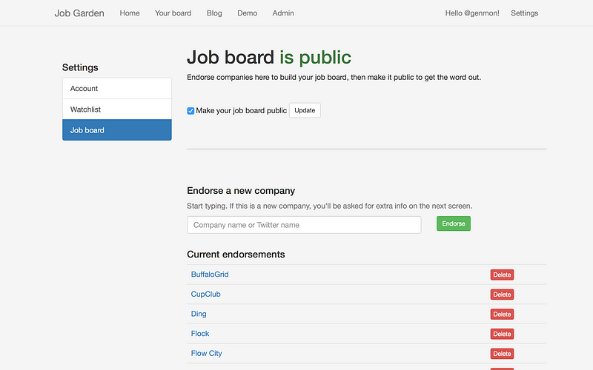Screen dimensions: 593x370
Task: Switch to the Watchlist tab
Action: click(x=117, y=110)
